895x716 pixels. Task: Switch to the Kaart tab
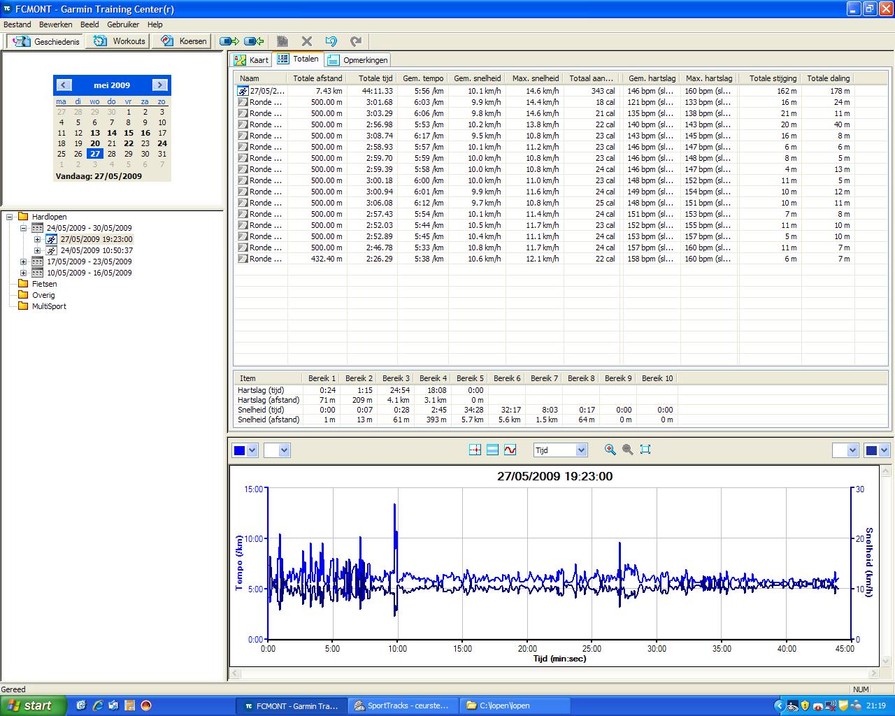pyautogui.click(x=252, y=60)
